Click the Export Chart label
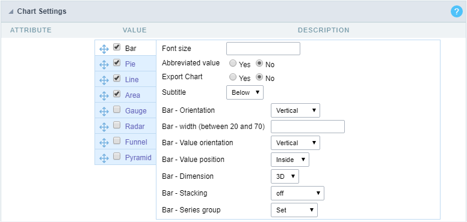This screenshot has height=222, width=467. point(182,77)
